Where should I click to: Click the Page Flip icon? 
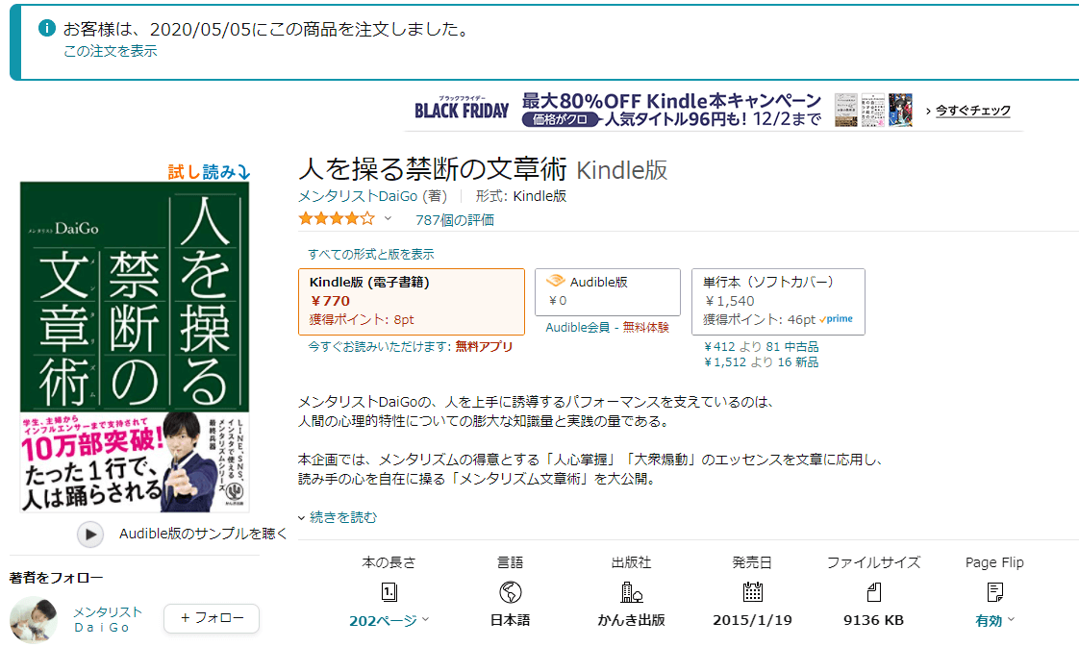pyautogui.click(x=995, y=592)
